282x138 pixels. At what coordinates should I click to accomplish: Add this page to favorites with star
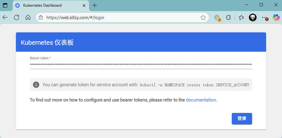point(203,18)
